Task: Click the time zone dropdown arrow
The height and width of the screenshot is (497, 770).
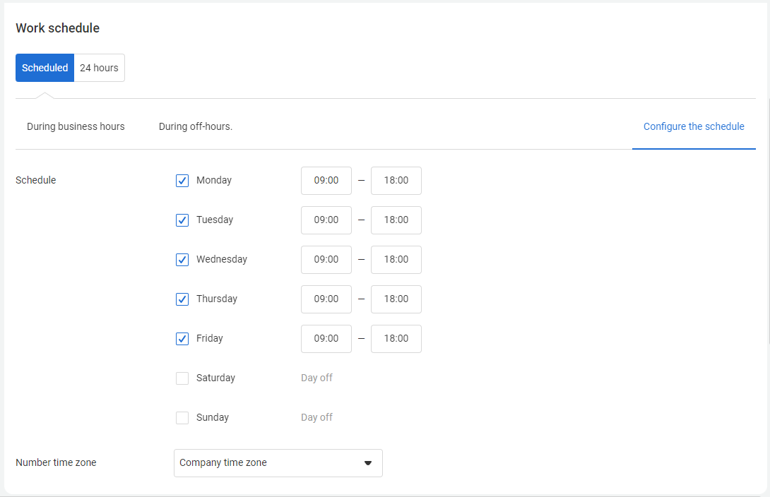Action: pos(367,463)
